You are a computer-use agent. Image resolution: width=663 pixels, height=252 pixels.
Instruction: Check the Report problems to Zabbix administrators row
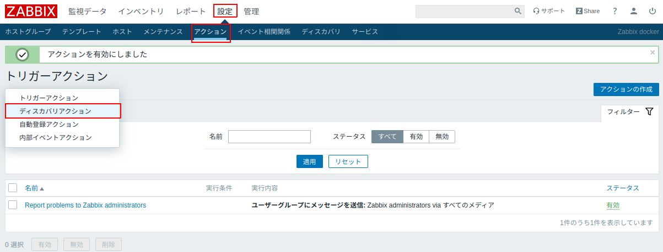(13, 205)
